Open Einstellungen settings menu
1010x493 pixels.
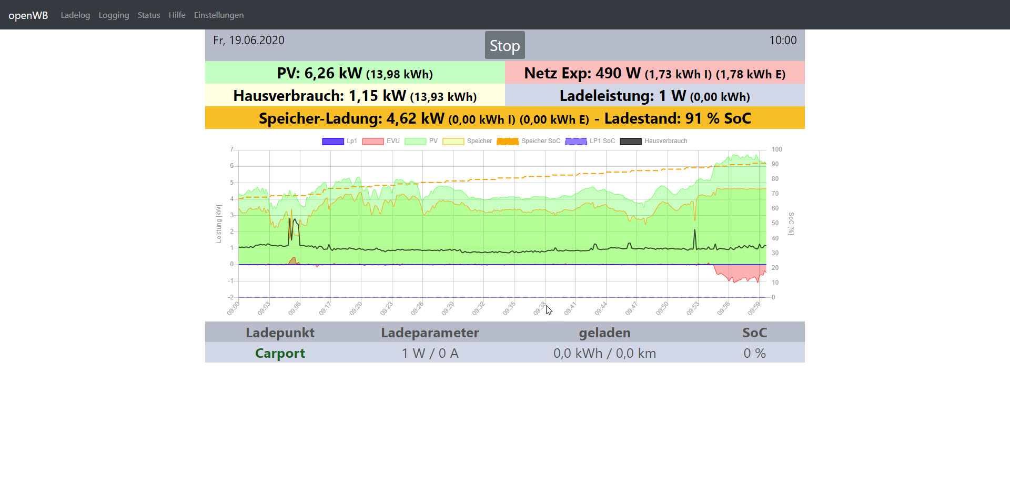219,15
